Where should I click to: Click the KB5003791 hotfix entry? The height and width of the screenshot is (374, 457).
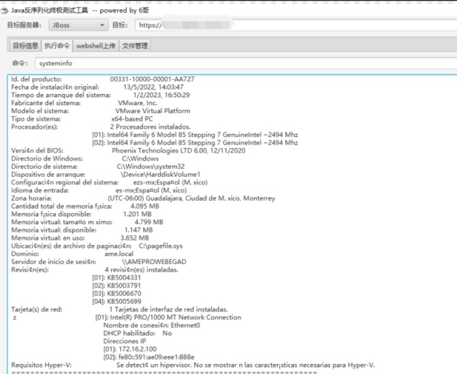(116, 286)
